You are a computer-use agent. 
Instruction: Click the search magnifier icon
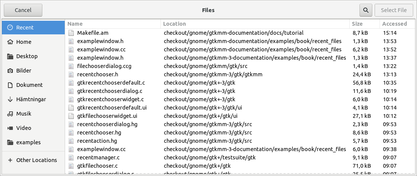coord(366,10)
